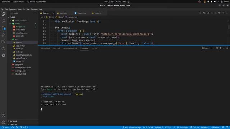This screenshot has width=230, height=129.
Task: Open README.md in the explorer
Action: point(20,74)
